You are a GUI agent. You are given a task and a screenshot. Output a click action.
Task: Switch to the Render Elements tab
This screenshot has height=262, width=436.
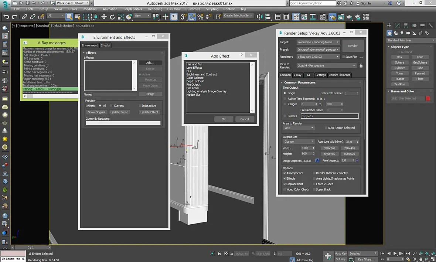click(339, 75)
